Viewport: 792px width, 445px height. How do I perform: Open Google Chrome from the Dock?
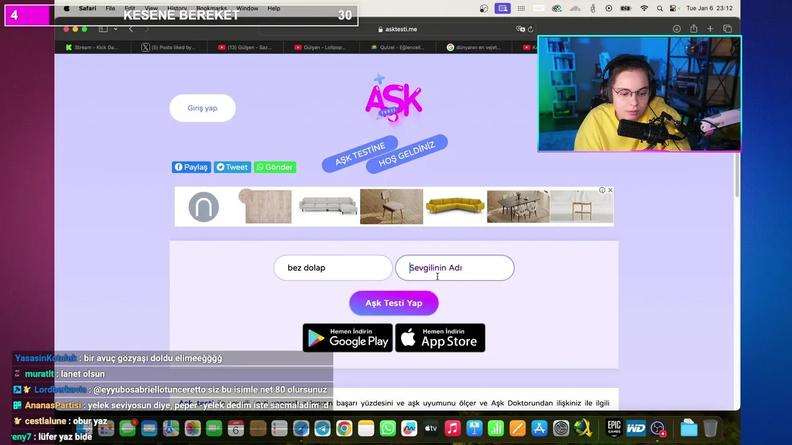click(345, 428)
